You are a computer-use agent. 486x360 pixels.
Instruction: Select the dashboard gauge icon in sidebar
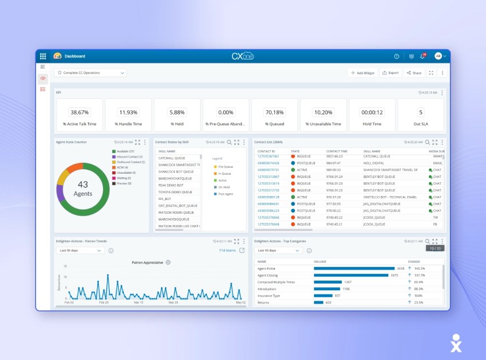tap(43, 78)
